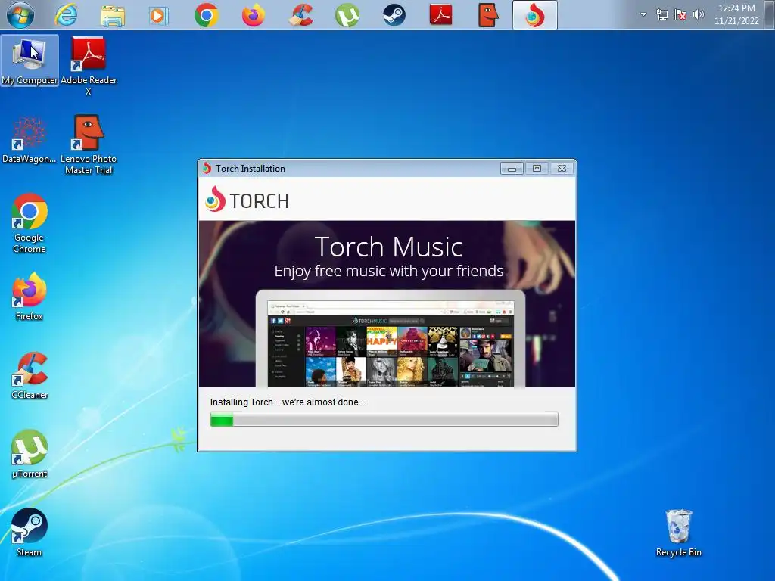
Task: Open the network tray icon
Action: pos(661,15)
